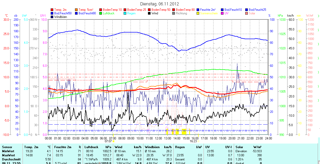Click the yellow Sonnenschein legend square
The image size is (320, 164).
198,13
